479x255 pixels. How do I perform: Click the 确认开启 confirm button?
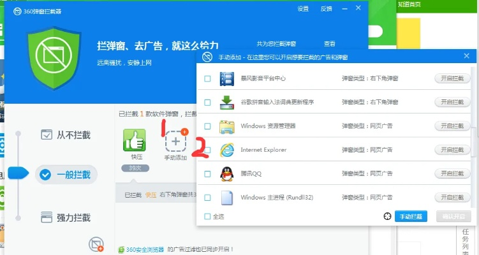(453, 217)
